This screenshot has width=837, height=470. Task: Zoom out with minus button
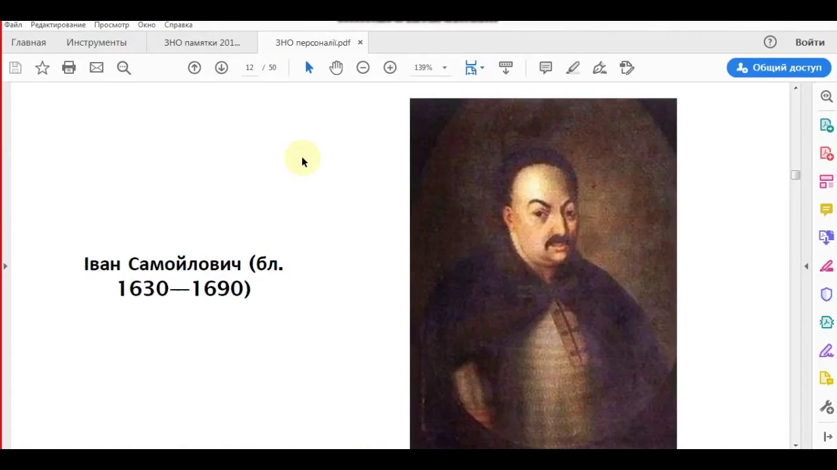click(363, 67)
